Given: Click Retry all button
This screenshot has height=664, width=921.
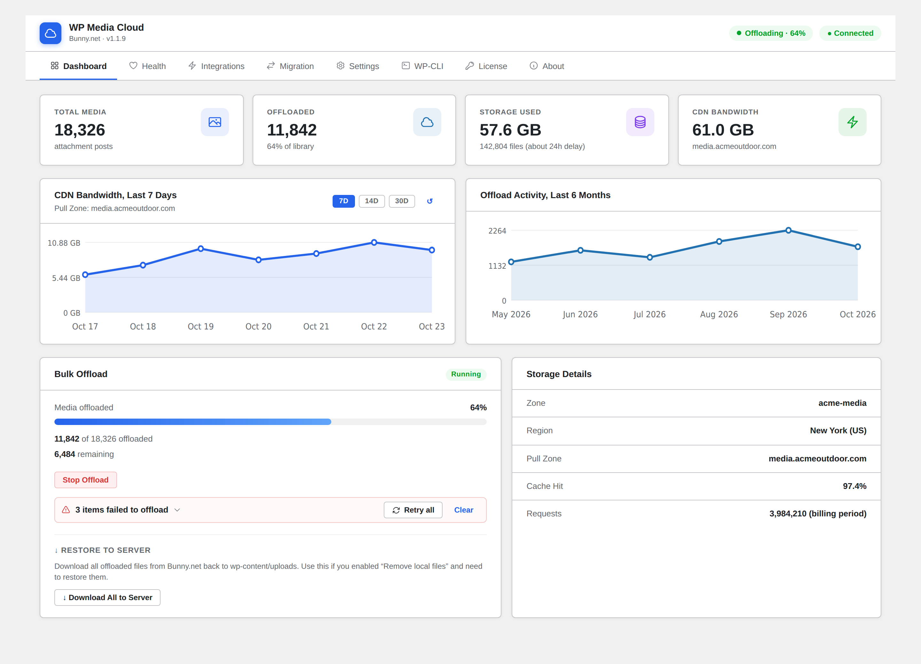Looking at the screenshot, I should (413, 510).
